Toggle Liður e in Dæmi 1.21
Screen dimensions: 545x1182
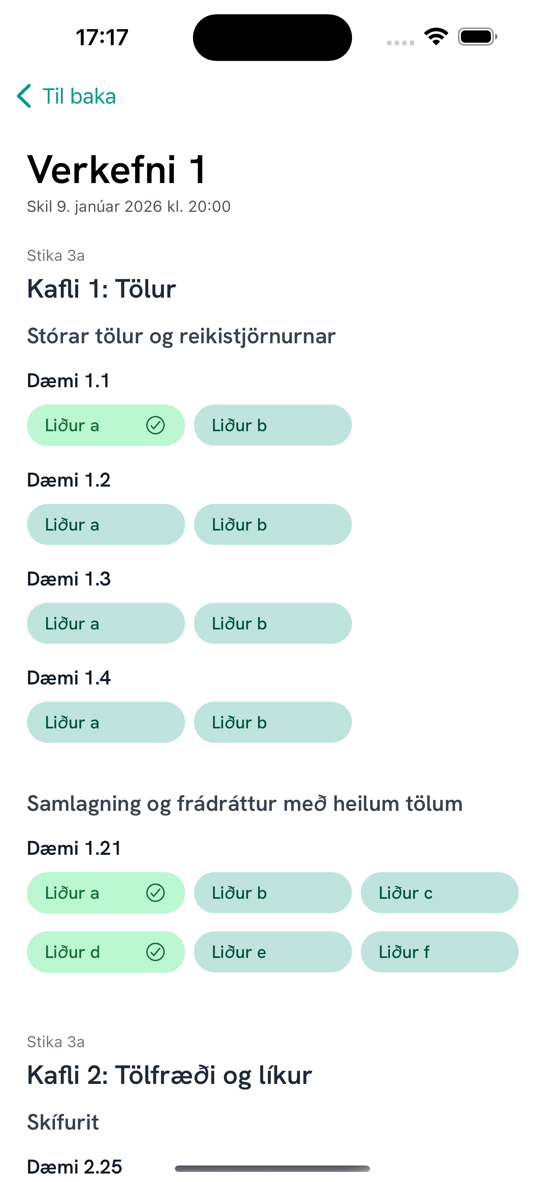272,952
